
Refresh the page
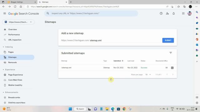[x=15, y=7]
